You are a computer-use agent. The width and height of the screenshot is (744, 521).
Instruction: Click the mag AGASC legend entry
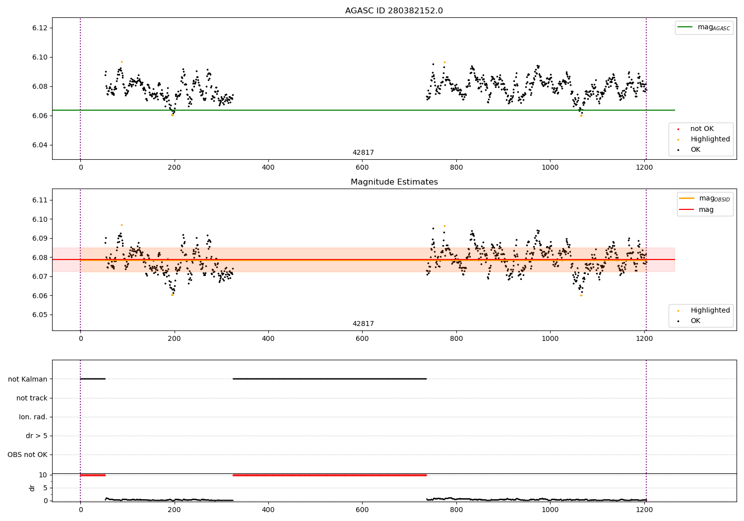[704, 27]
